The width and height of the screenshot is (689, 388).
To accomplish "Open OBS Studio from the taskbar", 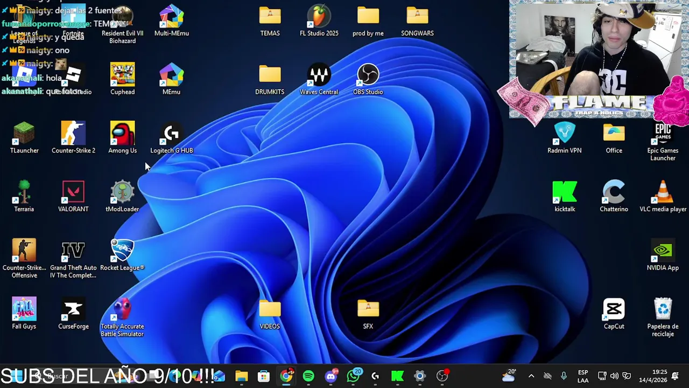I will (x=442, y=376).
